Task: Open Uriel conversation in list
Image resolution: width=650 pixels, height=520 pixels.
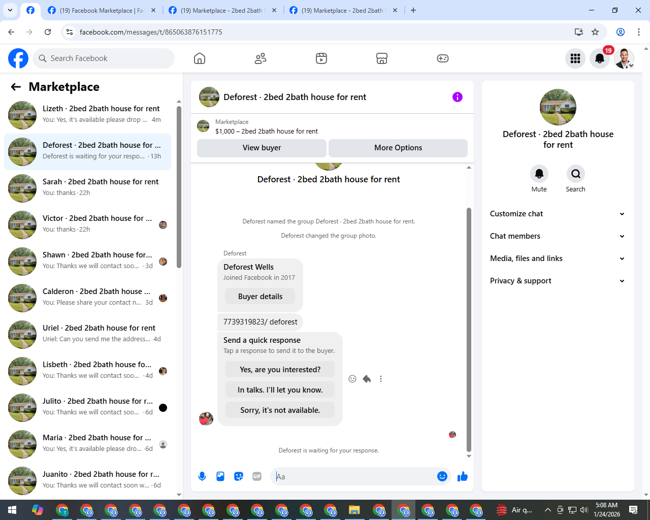Action: coord(87,335)
